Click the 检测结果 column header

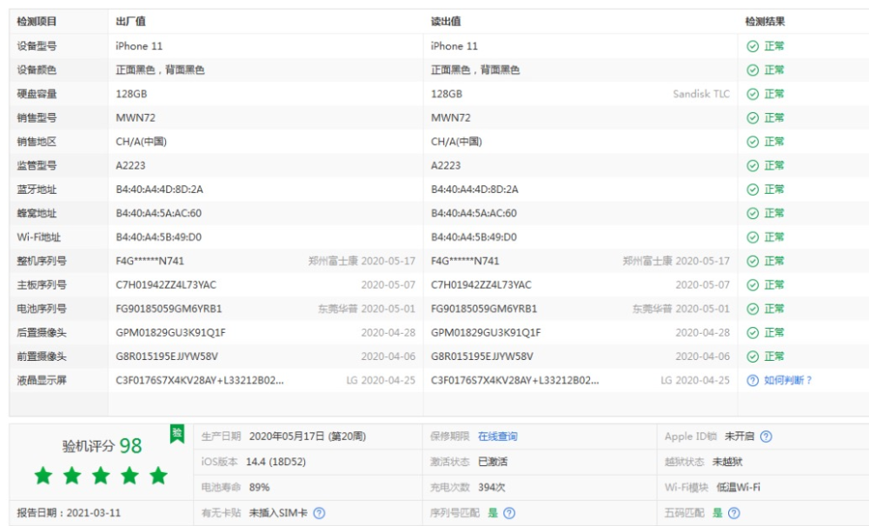(765, 22)
